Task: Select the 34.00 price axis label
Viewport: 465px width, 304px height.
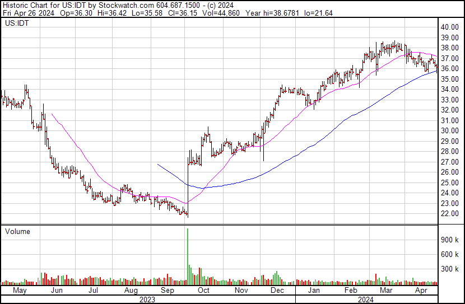Action: (x=450, y=90)
